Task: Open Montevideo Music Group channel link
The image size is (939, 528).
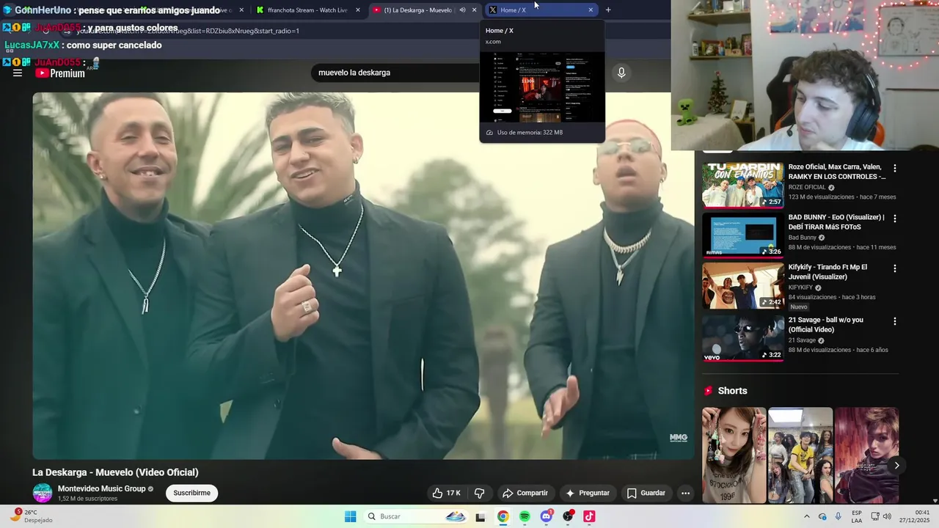Action: (101, 489)
